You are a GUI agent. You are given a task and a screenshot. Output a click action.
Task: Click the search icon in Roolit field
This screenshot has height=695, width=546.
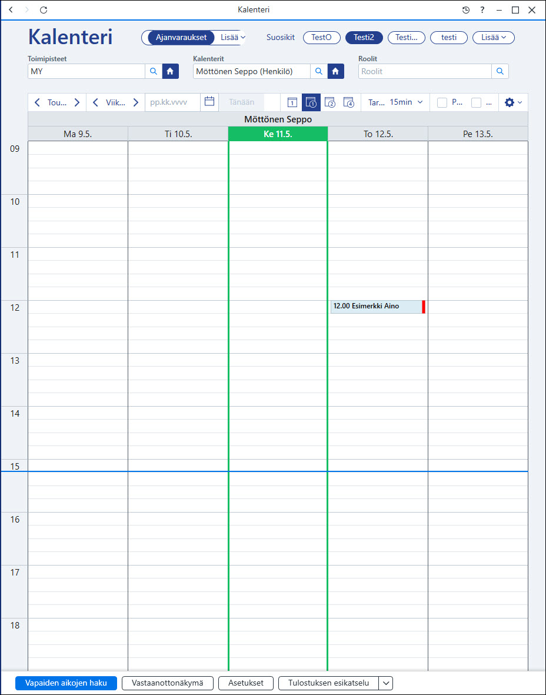coord(500,71)
